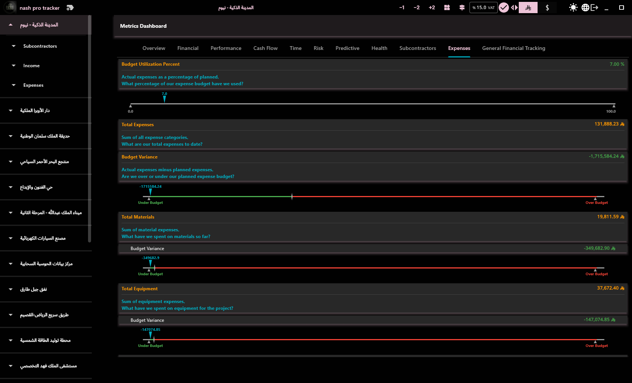Click the nash pro tracker logo
This screenshot has width=632, height=383.
coord(10,7)
